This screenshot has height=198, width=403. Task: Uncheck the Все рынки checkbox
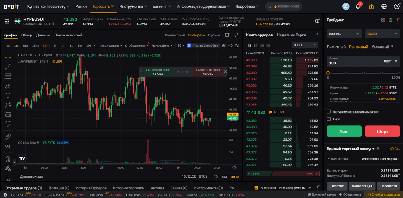257,188
